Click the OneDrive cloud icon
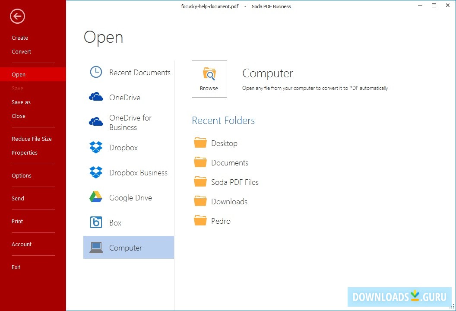This screenshot has width=456, height=311. pyautogui.click(x=96, y=97)
